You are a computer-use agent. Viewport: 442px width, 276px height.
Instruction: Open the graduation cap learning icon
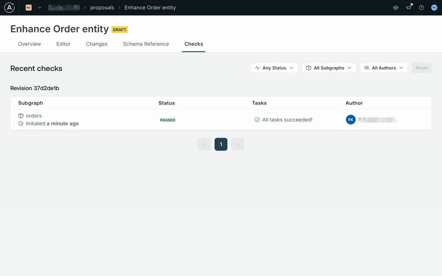coord(396,8)
